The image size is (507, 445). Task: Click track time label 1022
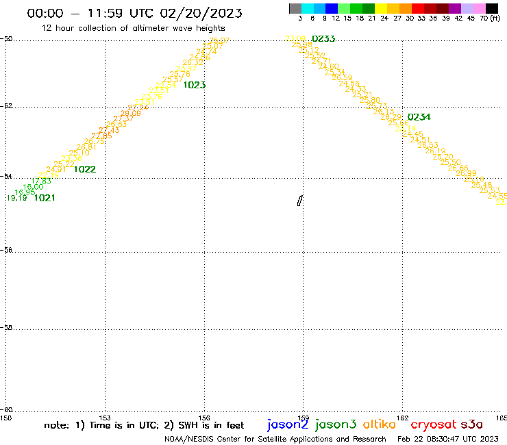[x=85, y=169]
